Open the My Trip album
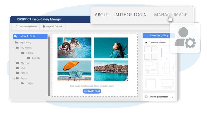207x114 pixels. click(25, 63)
